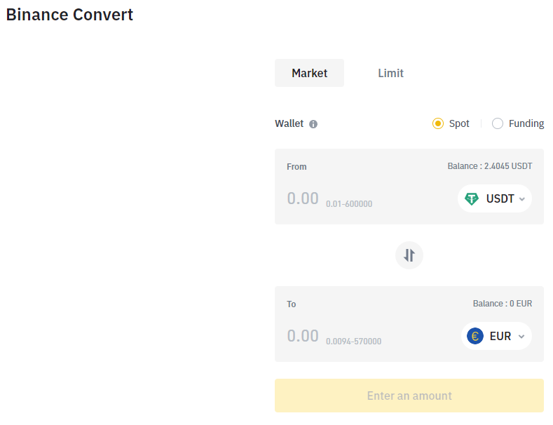Expand the EUR currency dropdown arrow

click(521, 337)
